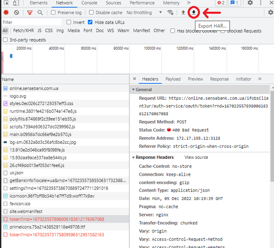Open network conditions wifi icon
Viewport: 274px width, 248px height.
tap(170, 12)
